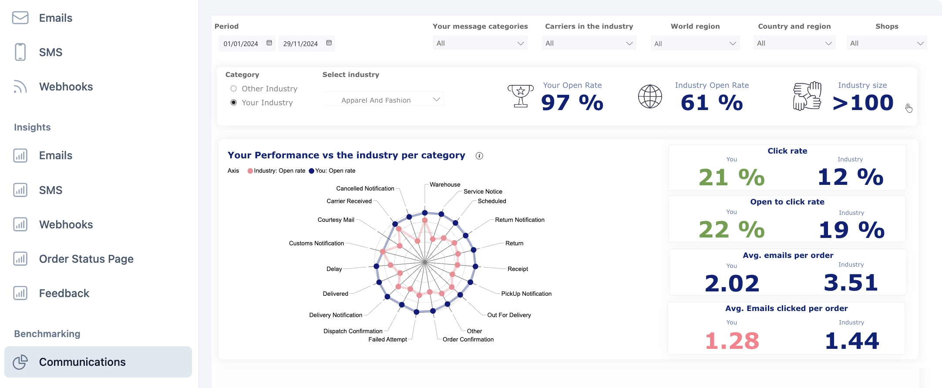Click the envelope icon beside Emails

20,18
